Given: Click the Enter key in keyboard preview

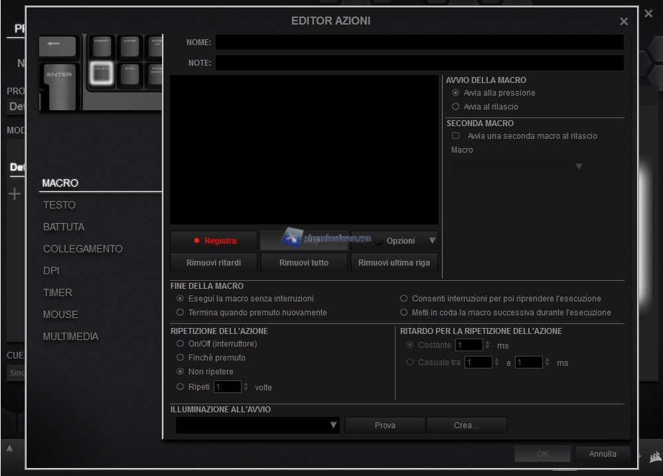Looking at the screenshot, I should pyautogui.click(x=59, y=83).
